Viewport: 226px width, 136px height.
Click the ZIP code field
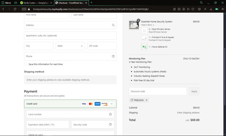coord(102,46)
